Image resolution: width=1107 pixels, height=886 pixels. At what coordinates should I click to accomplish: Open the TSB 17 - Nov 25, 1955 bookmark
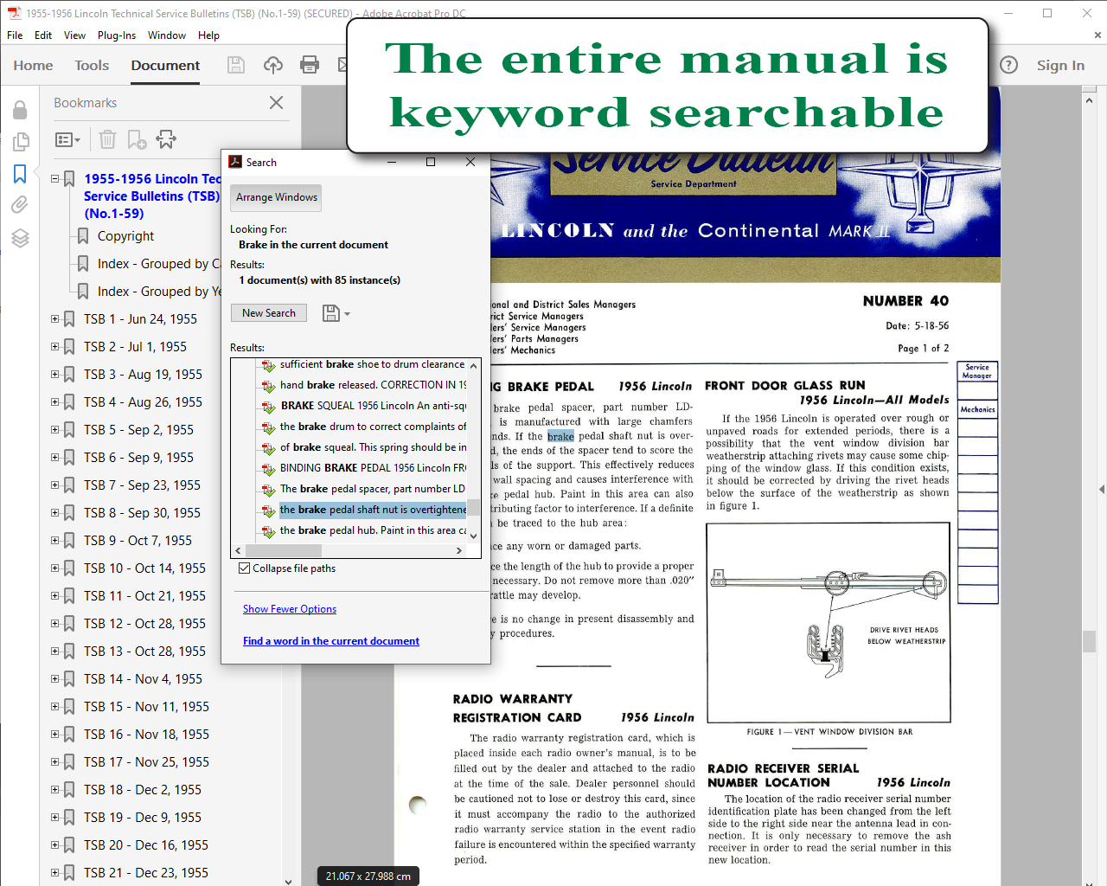[x=146, y=762]
